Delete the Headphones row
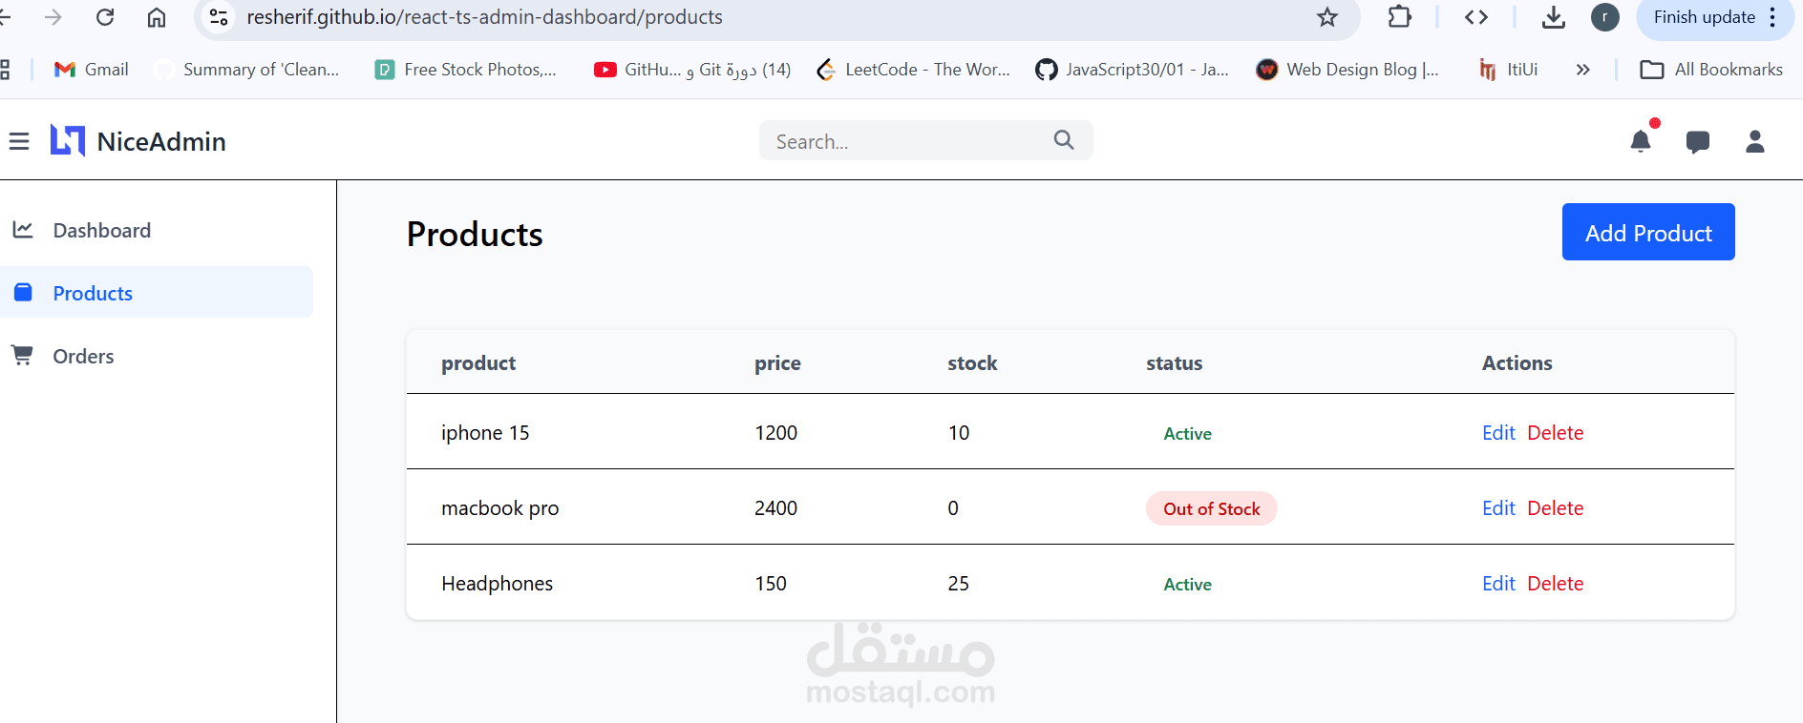This screenshot has height=723, width=1803. pos(1555,584)
